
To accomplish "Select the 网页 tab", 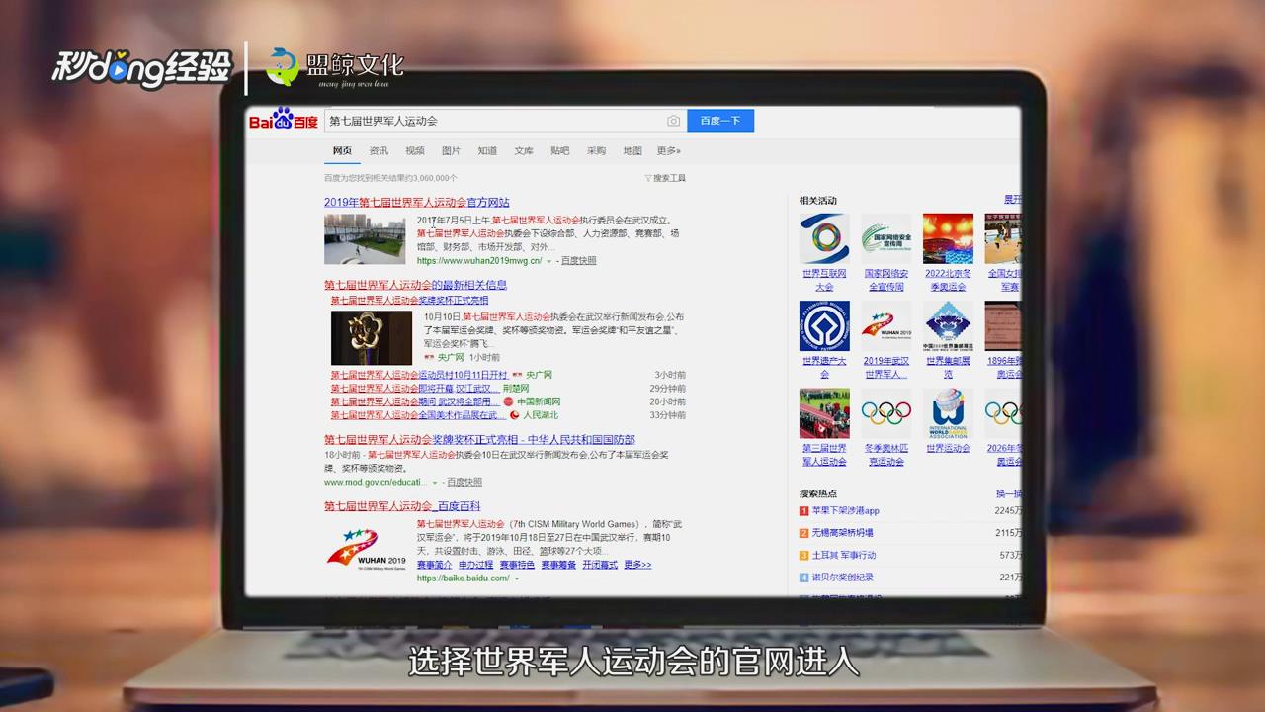I will point(342,151).
